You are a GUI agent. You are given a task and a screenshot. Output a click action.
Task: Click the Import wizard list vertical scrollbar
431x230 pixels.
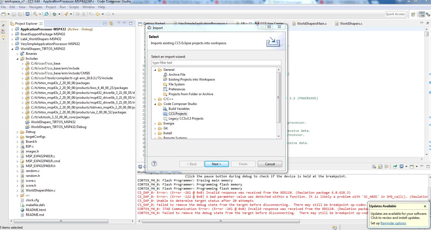tap(278, 98)
